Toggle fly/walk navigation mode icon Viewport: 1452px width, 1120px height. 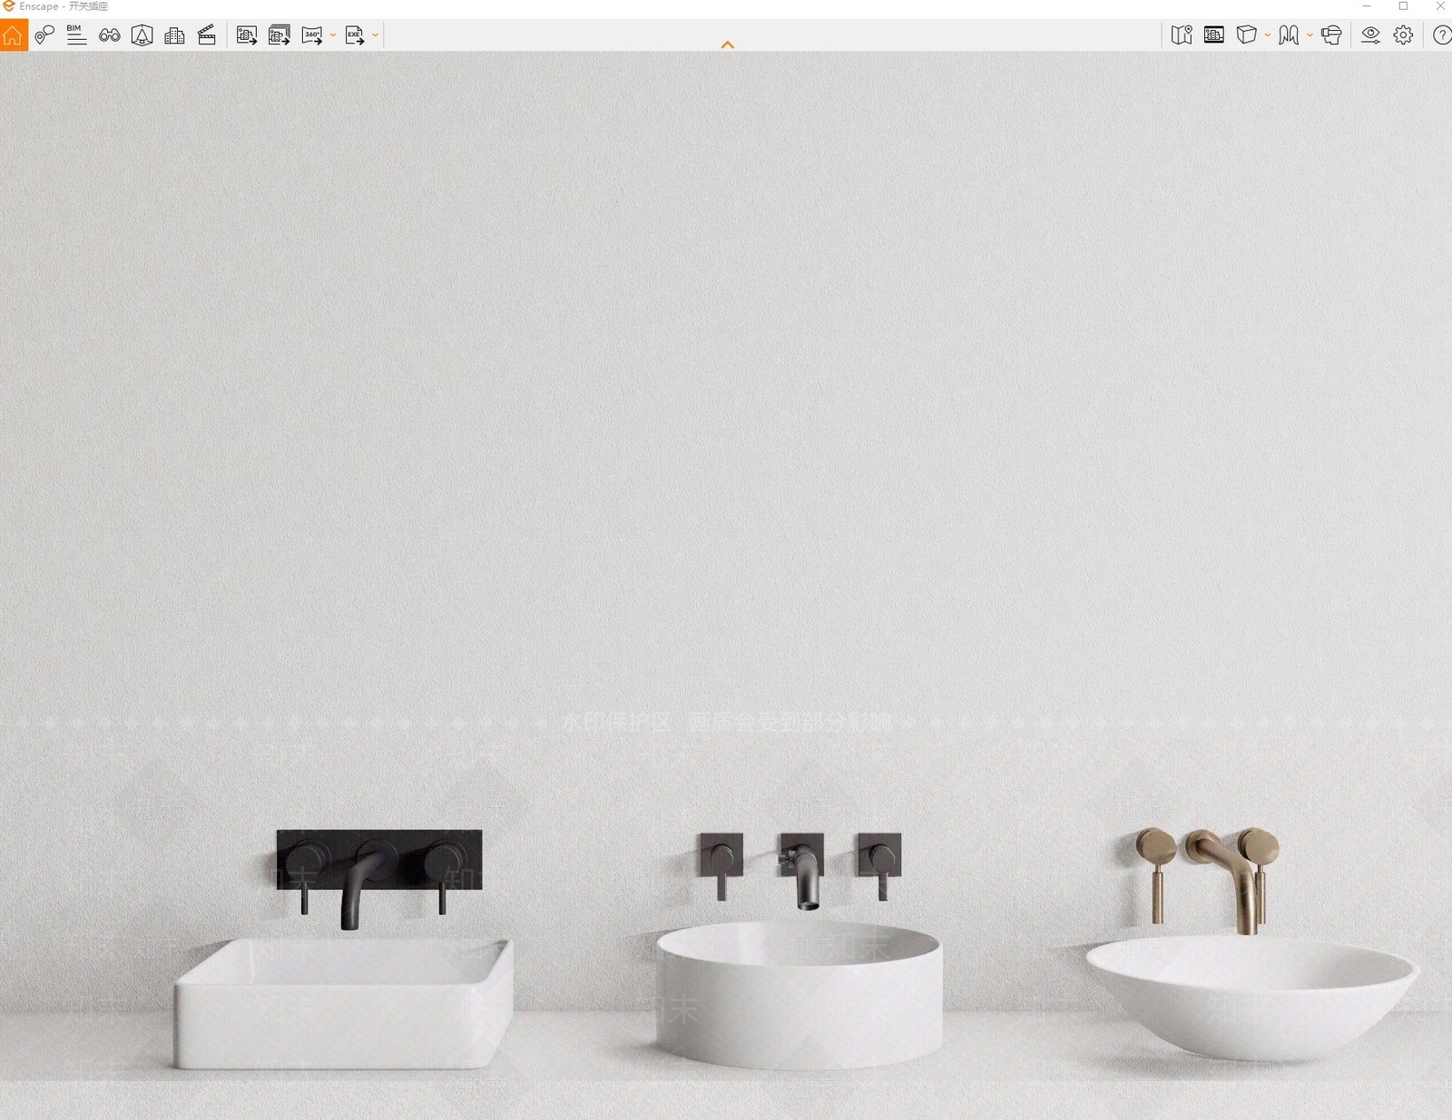pos(1289,35)
